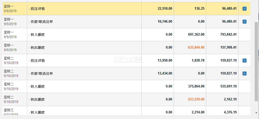Click the scroll-down arrow of the scrollbar
This screenshot has width=259, height=119.
pyautogui.click(x=256, y=112)
